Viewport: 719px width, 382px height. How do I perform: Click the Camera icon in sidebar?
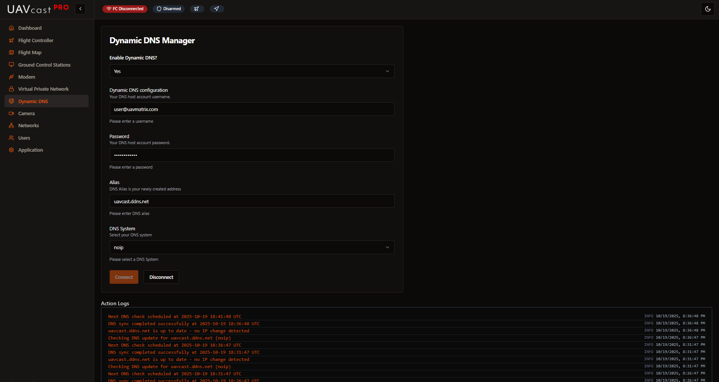11,114
